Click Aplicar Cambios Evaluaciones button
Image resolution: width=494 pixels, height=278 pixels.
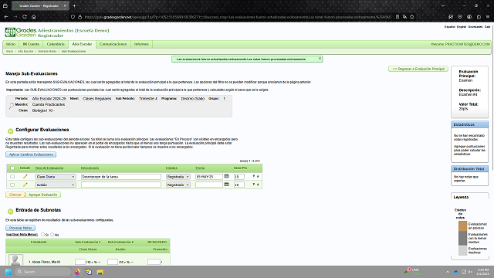coord(31,154)
